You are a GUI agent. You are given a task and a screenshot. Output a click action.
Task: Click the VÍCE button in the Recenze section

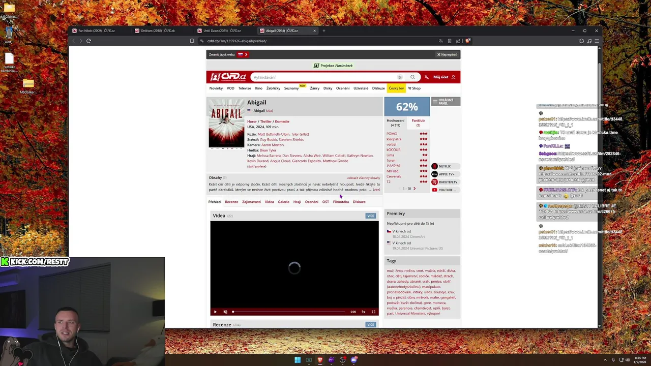(371, 325)
